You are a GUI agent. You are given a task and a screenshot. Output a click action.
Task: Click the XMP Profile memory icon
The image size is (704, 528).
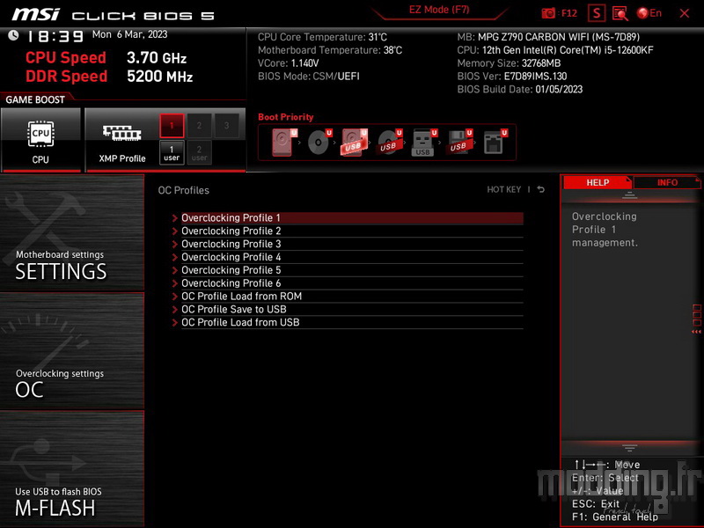tap(121, 134)
